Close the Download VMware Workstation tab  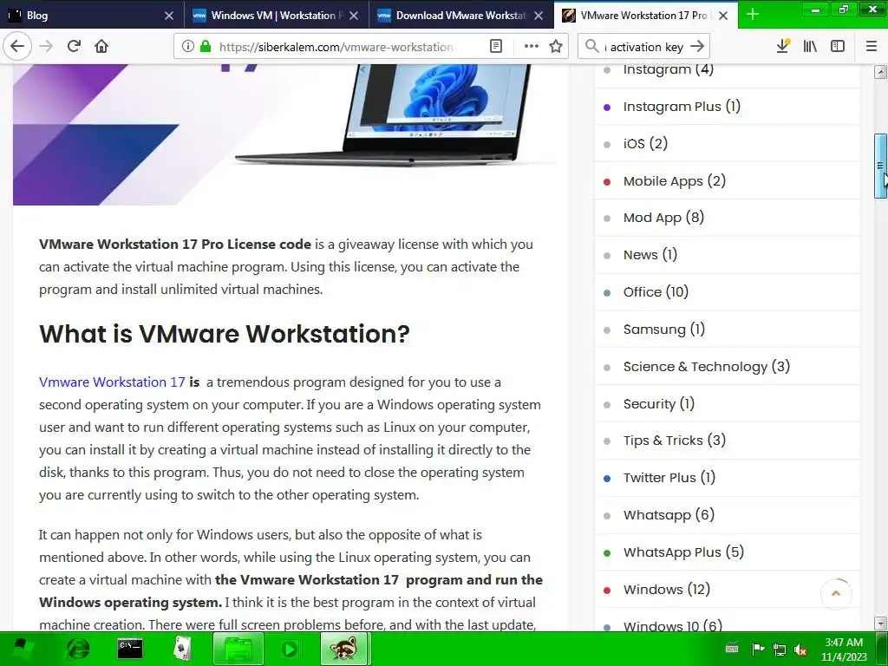539,16
